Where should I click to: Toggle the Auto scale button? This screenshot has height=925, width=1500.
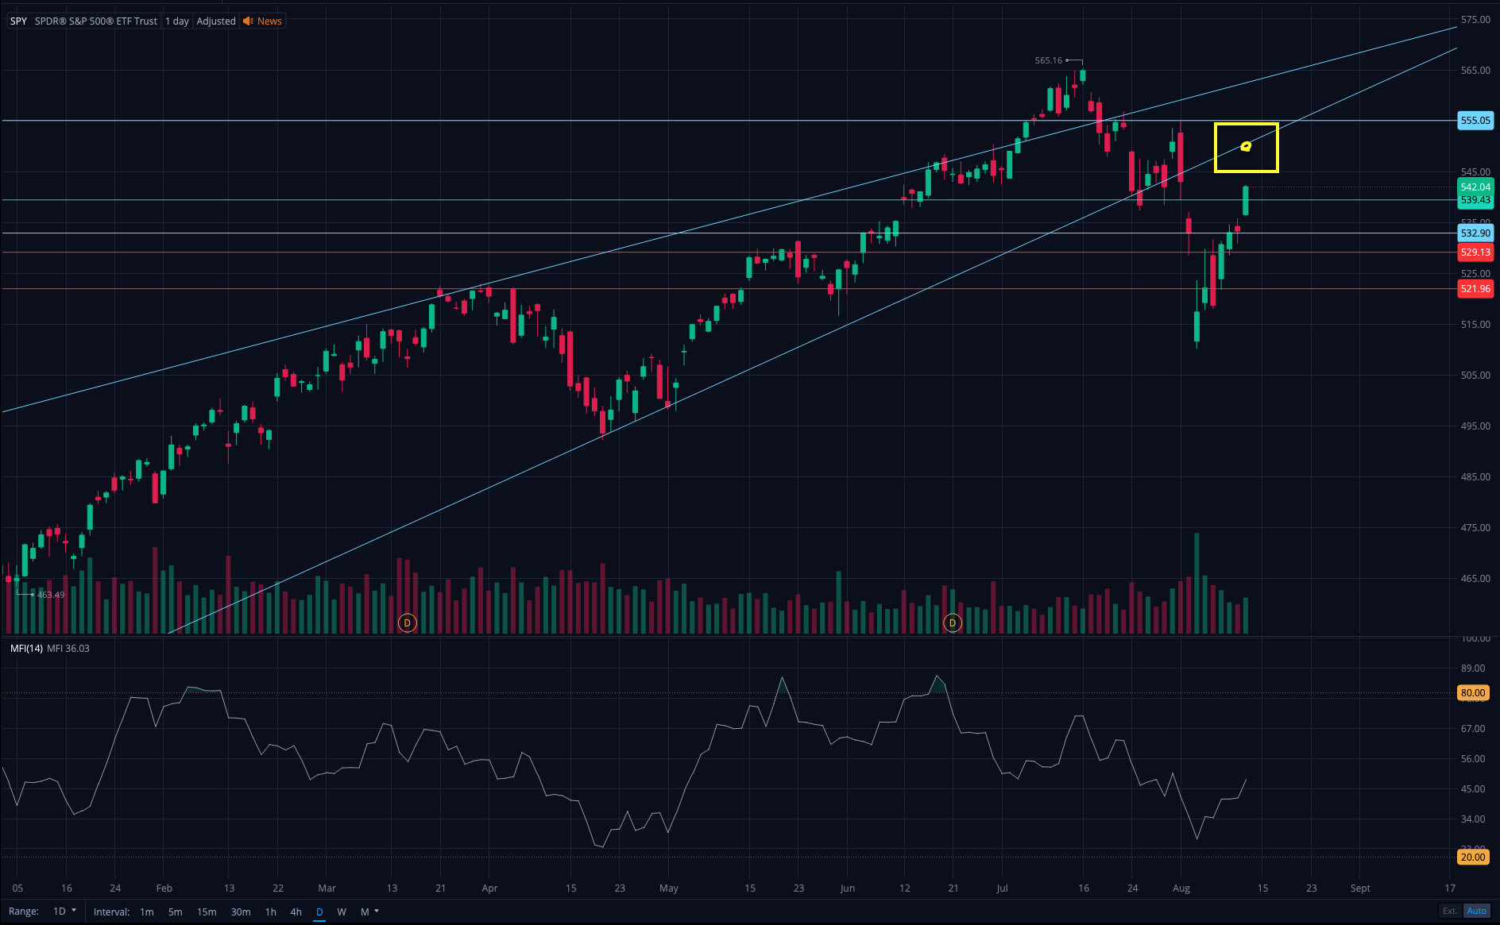point(1476,911)
